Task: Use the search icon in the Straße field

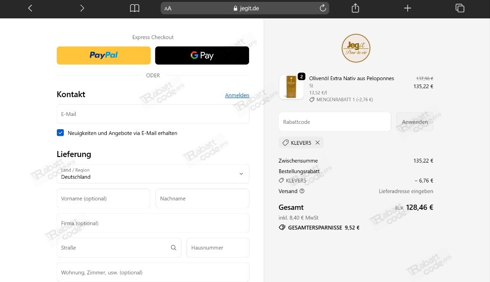Action: tap(173, 247)
